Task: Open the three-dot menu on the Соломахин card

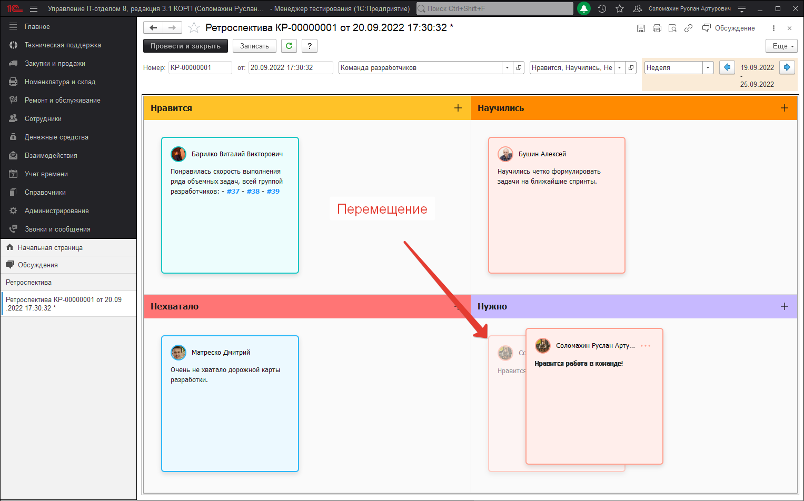Action: click(x=646, y=346)
